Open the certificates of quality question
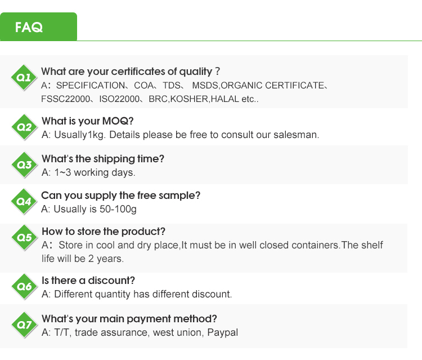Image resolution: width=422 pixels, height=360 pixels. pos(130,72)
